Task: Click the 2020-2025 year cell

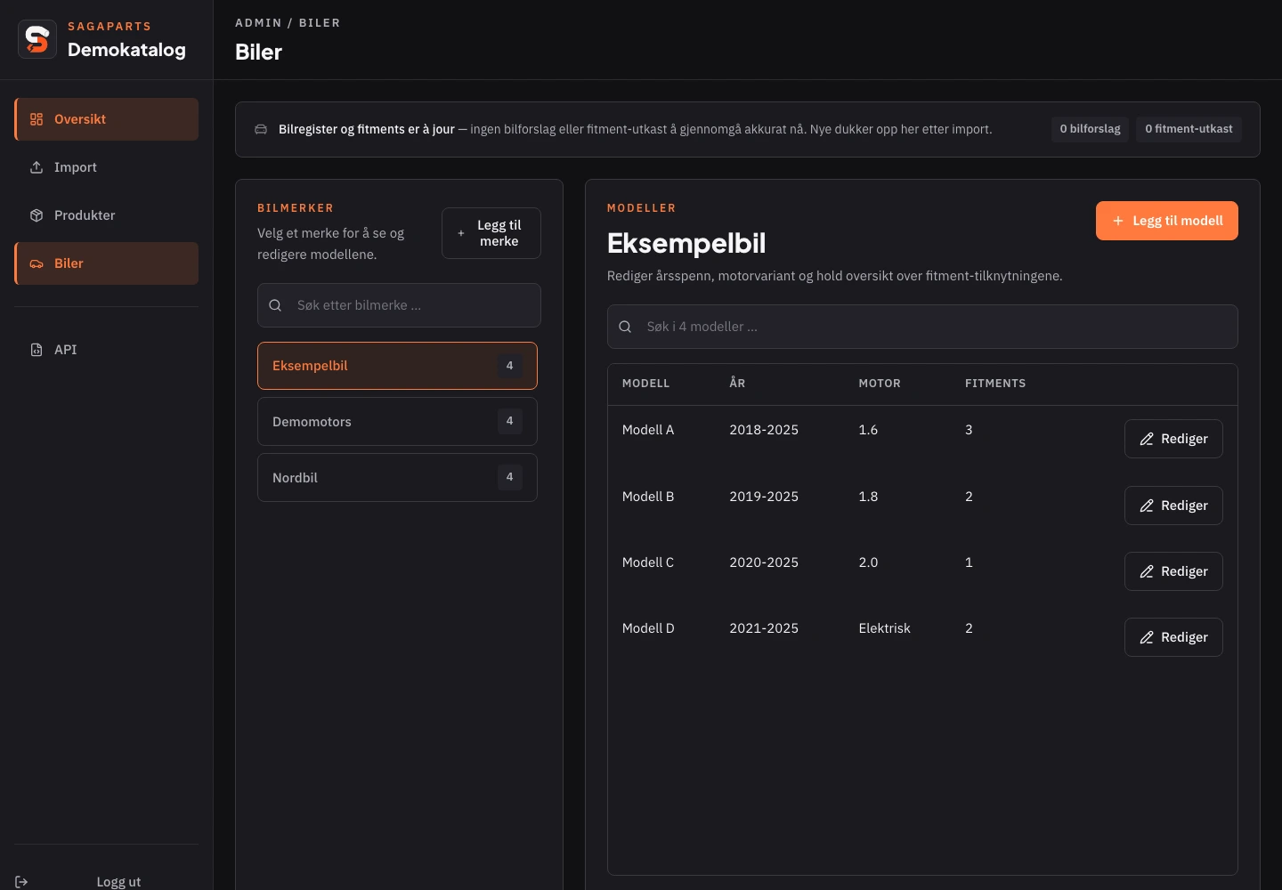Action: (x=764, y=562)
